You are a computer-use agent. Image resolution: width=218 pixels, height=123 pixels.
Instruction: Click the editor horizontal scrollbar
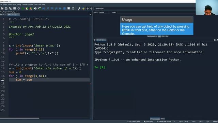[19, 118]
